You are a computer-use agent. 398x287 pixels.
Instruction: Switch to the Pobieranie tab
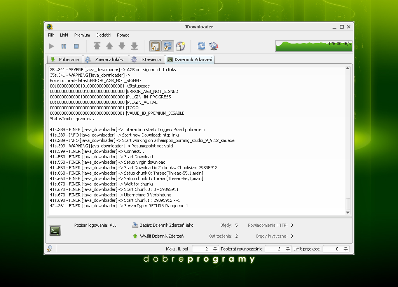pos(65,59)
